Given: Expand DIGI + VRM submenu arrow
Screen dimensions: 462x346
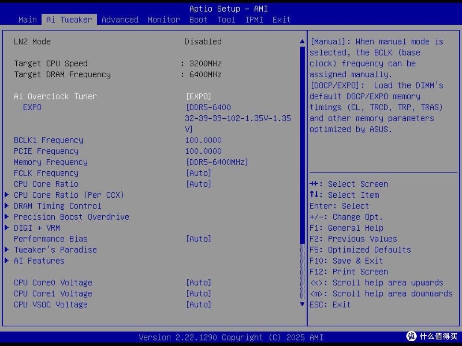Looking at the screenshot, I should [6, 228].
